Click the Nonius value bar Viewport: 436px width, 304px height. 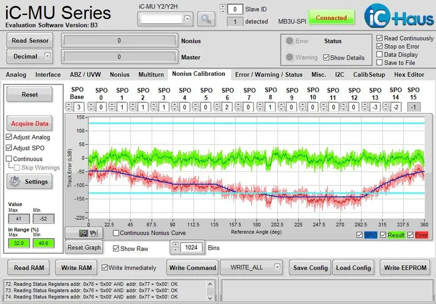click(120, 41)
